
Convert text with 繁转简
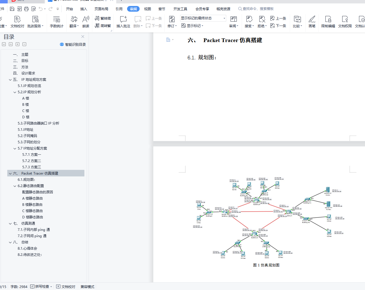[103, 18]
